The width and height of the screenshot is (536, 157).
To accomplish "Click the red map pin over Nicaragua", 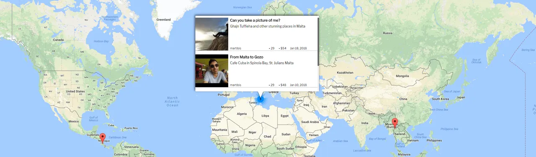I will coord(103,138).
